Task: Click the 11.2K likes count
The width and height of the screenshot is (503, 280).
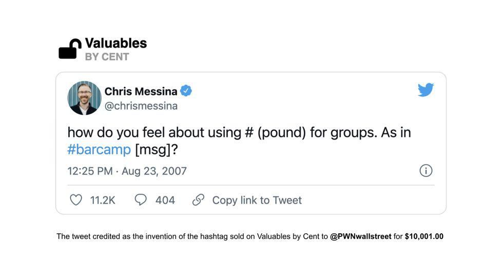Action: pos(103,200)
